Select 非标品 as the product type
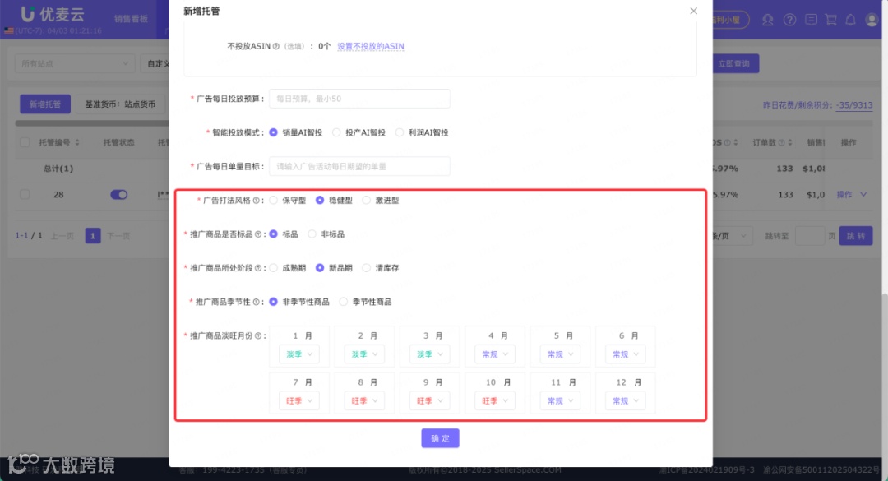 [312, 233]
